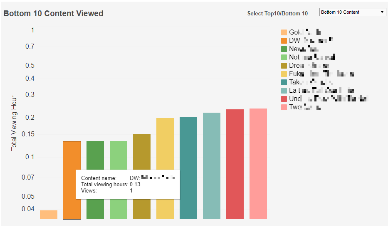Click the dark green 'New' legend swatch
Viewport: 388px width, 227px height.
click(284, 49)
